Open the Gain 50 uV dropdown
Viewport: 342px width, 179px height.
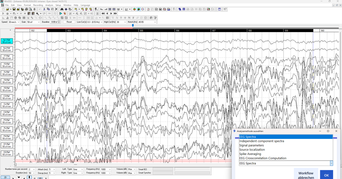[39, 22]
